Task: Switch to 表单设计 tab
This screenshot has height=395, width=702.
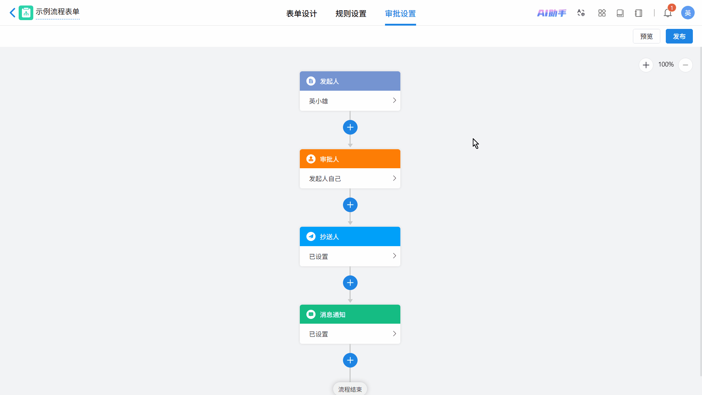Action: coord(301,14)
